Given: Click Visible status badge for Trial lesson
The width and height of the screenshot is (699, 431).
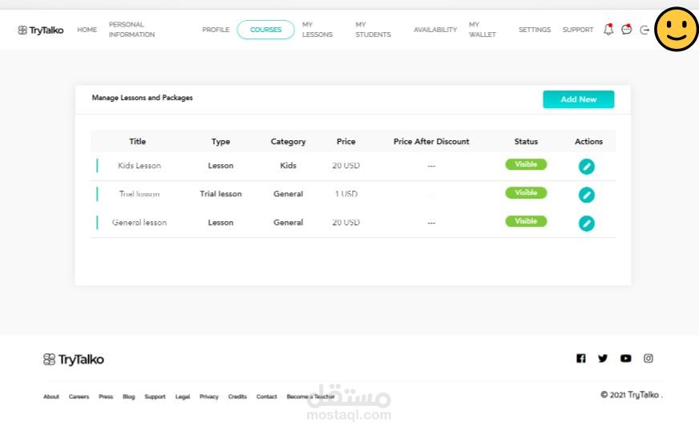Looking at the screenshot, I should [526, 192].
